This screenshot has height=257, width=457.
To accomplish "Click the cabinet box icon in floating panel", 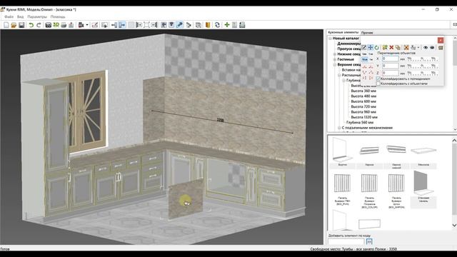I will point(441,48).
